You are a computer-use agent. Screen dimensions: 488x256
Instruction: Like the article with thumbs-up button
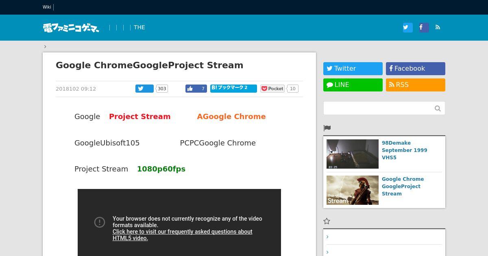(196, 89)
